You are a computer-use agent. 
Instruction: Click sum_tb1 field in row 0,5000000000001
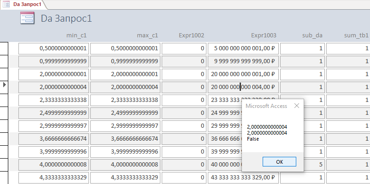coord(348,48)
